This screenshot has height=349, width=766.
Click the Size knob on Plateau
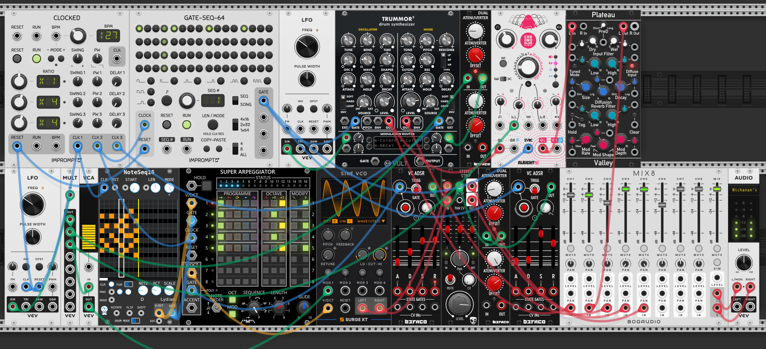586,87
